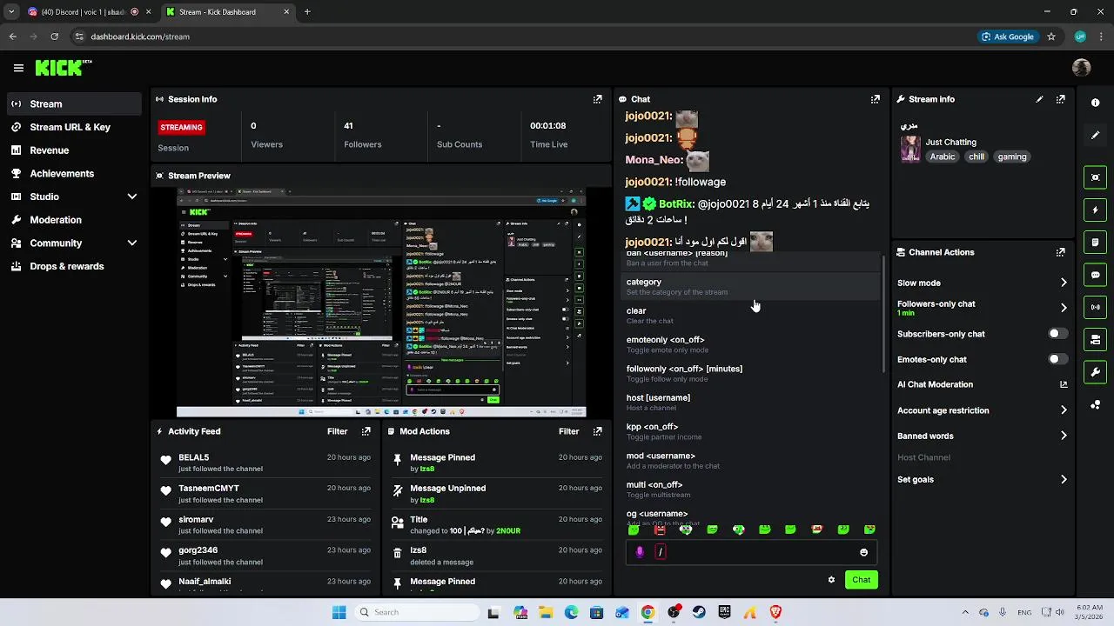Toggle Emotes-only chat switch

(1057, 359)
